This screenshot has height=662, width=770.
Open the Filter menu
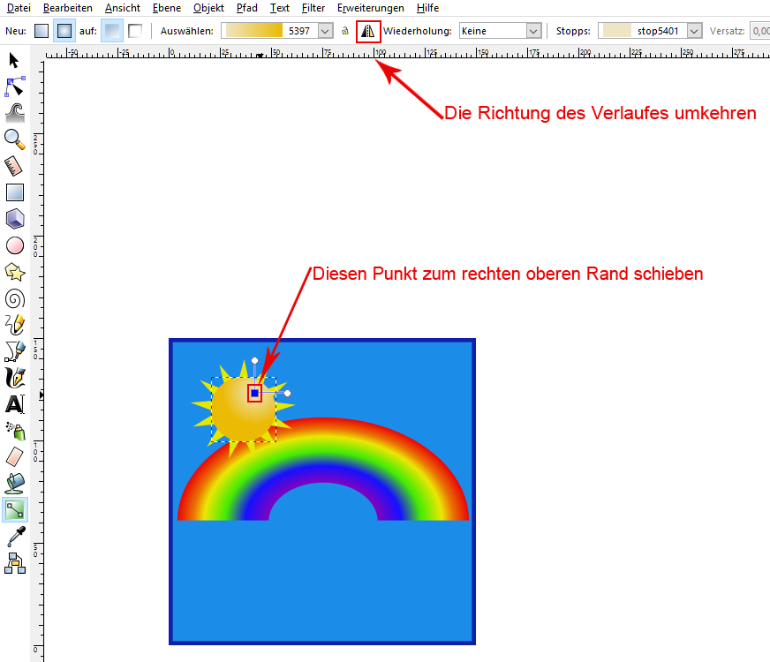[313, 8]
